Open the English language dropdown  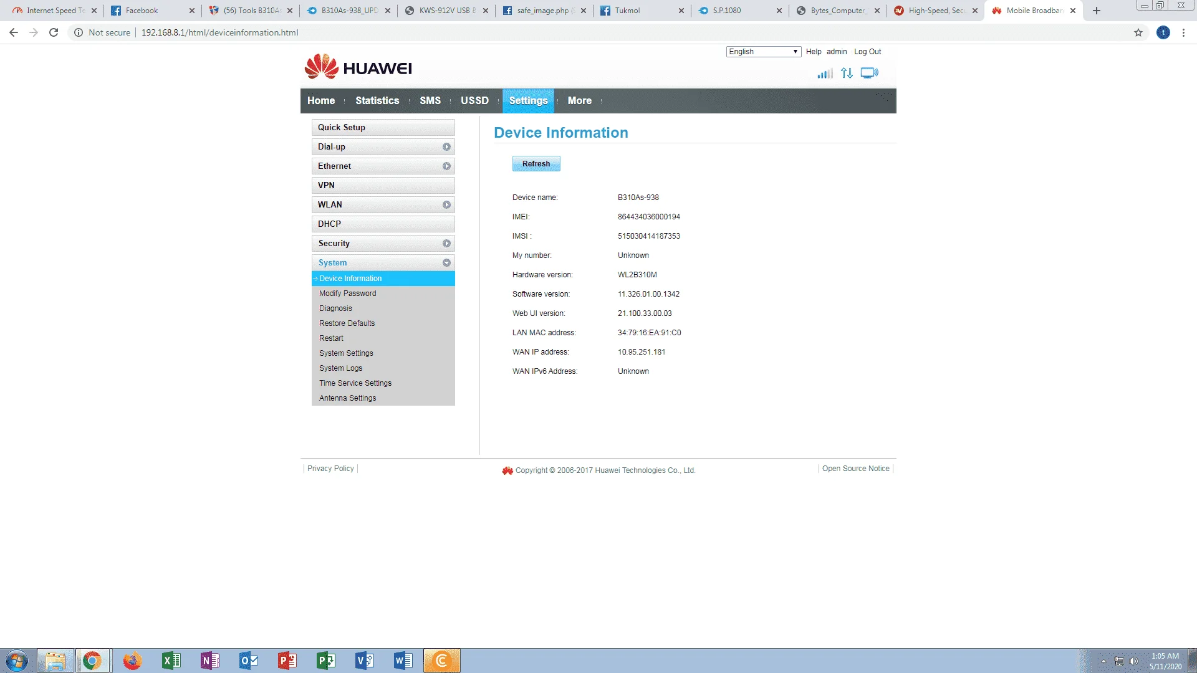pyautogui.click(x=763, y=52)
